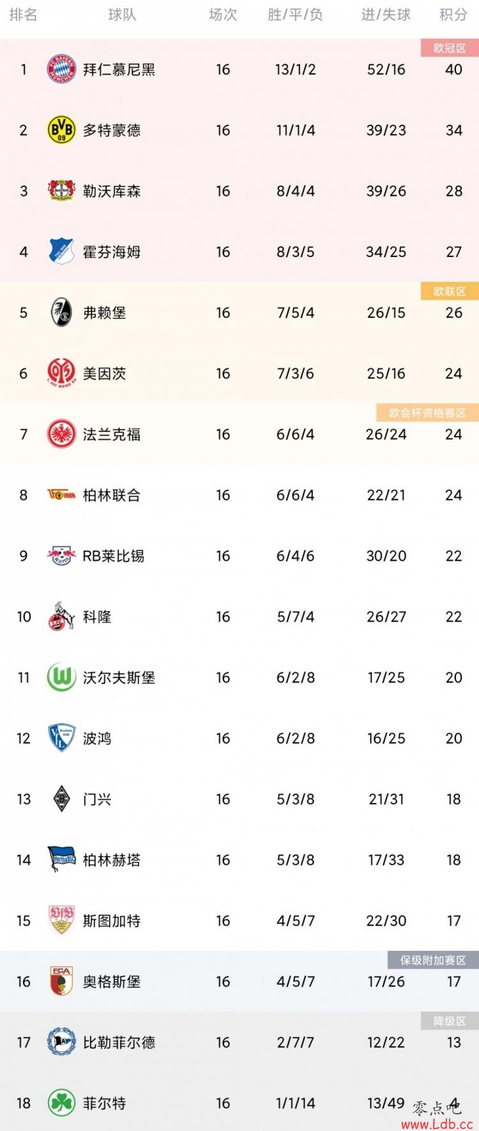Viewport: 479px width, 1131px height.
Task: Click the 欧冠区 zone label
Action: click(x=450, y=48)
